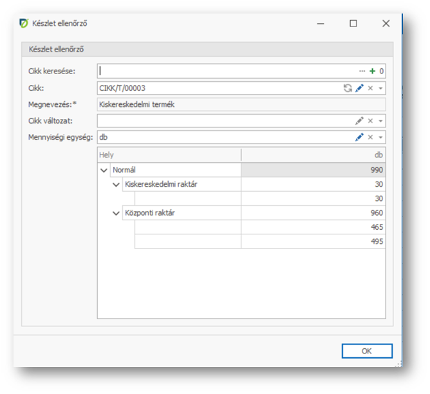The image size is (430, 394).
Task: Collapse the Normál tree node
Action: pos(104,171)
